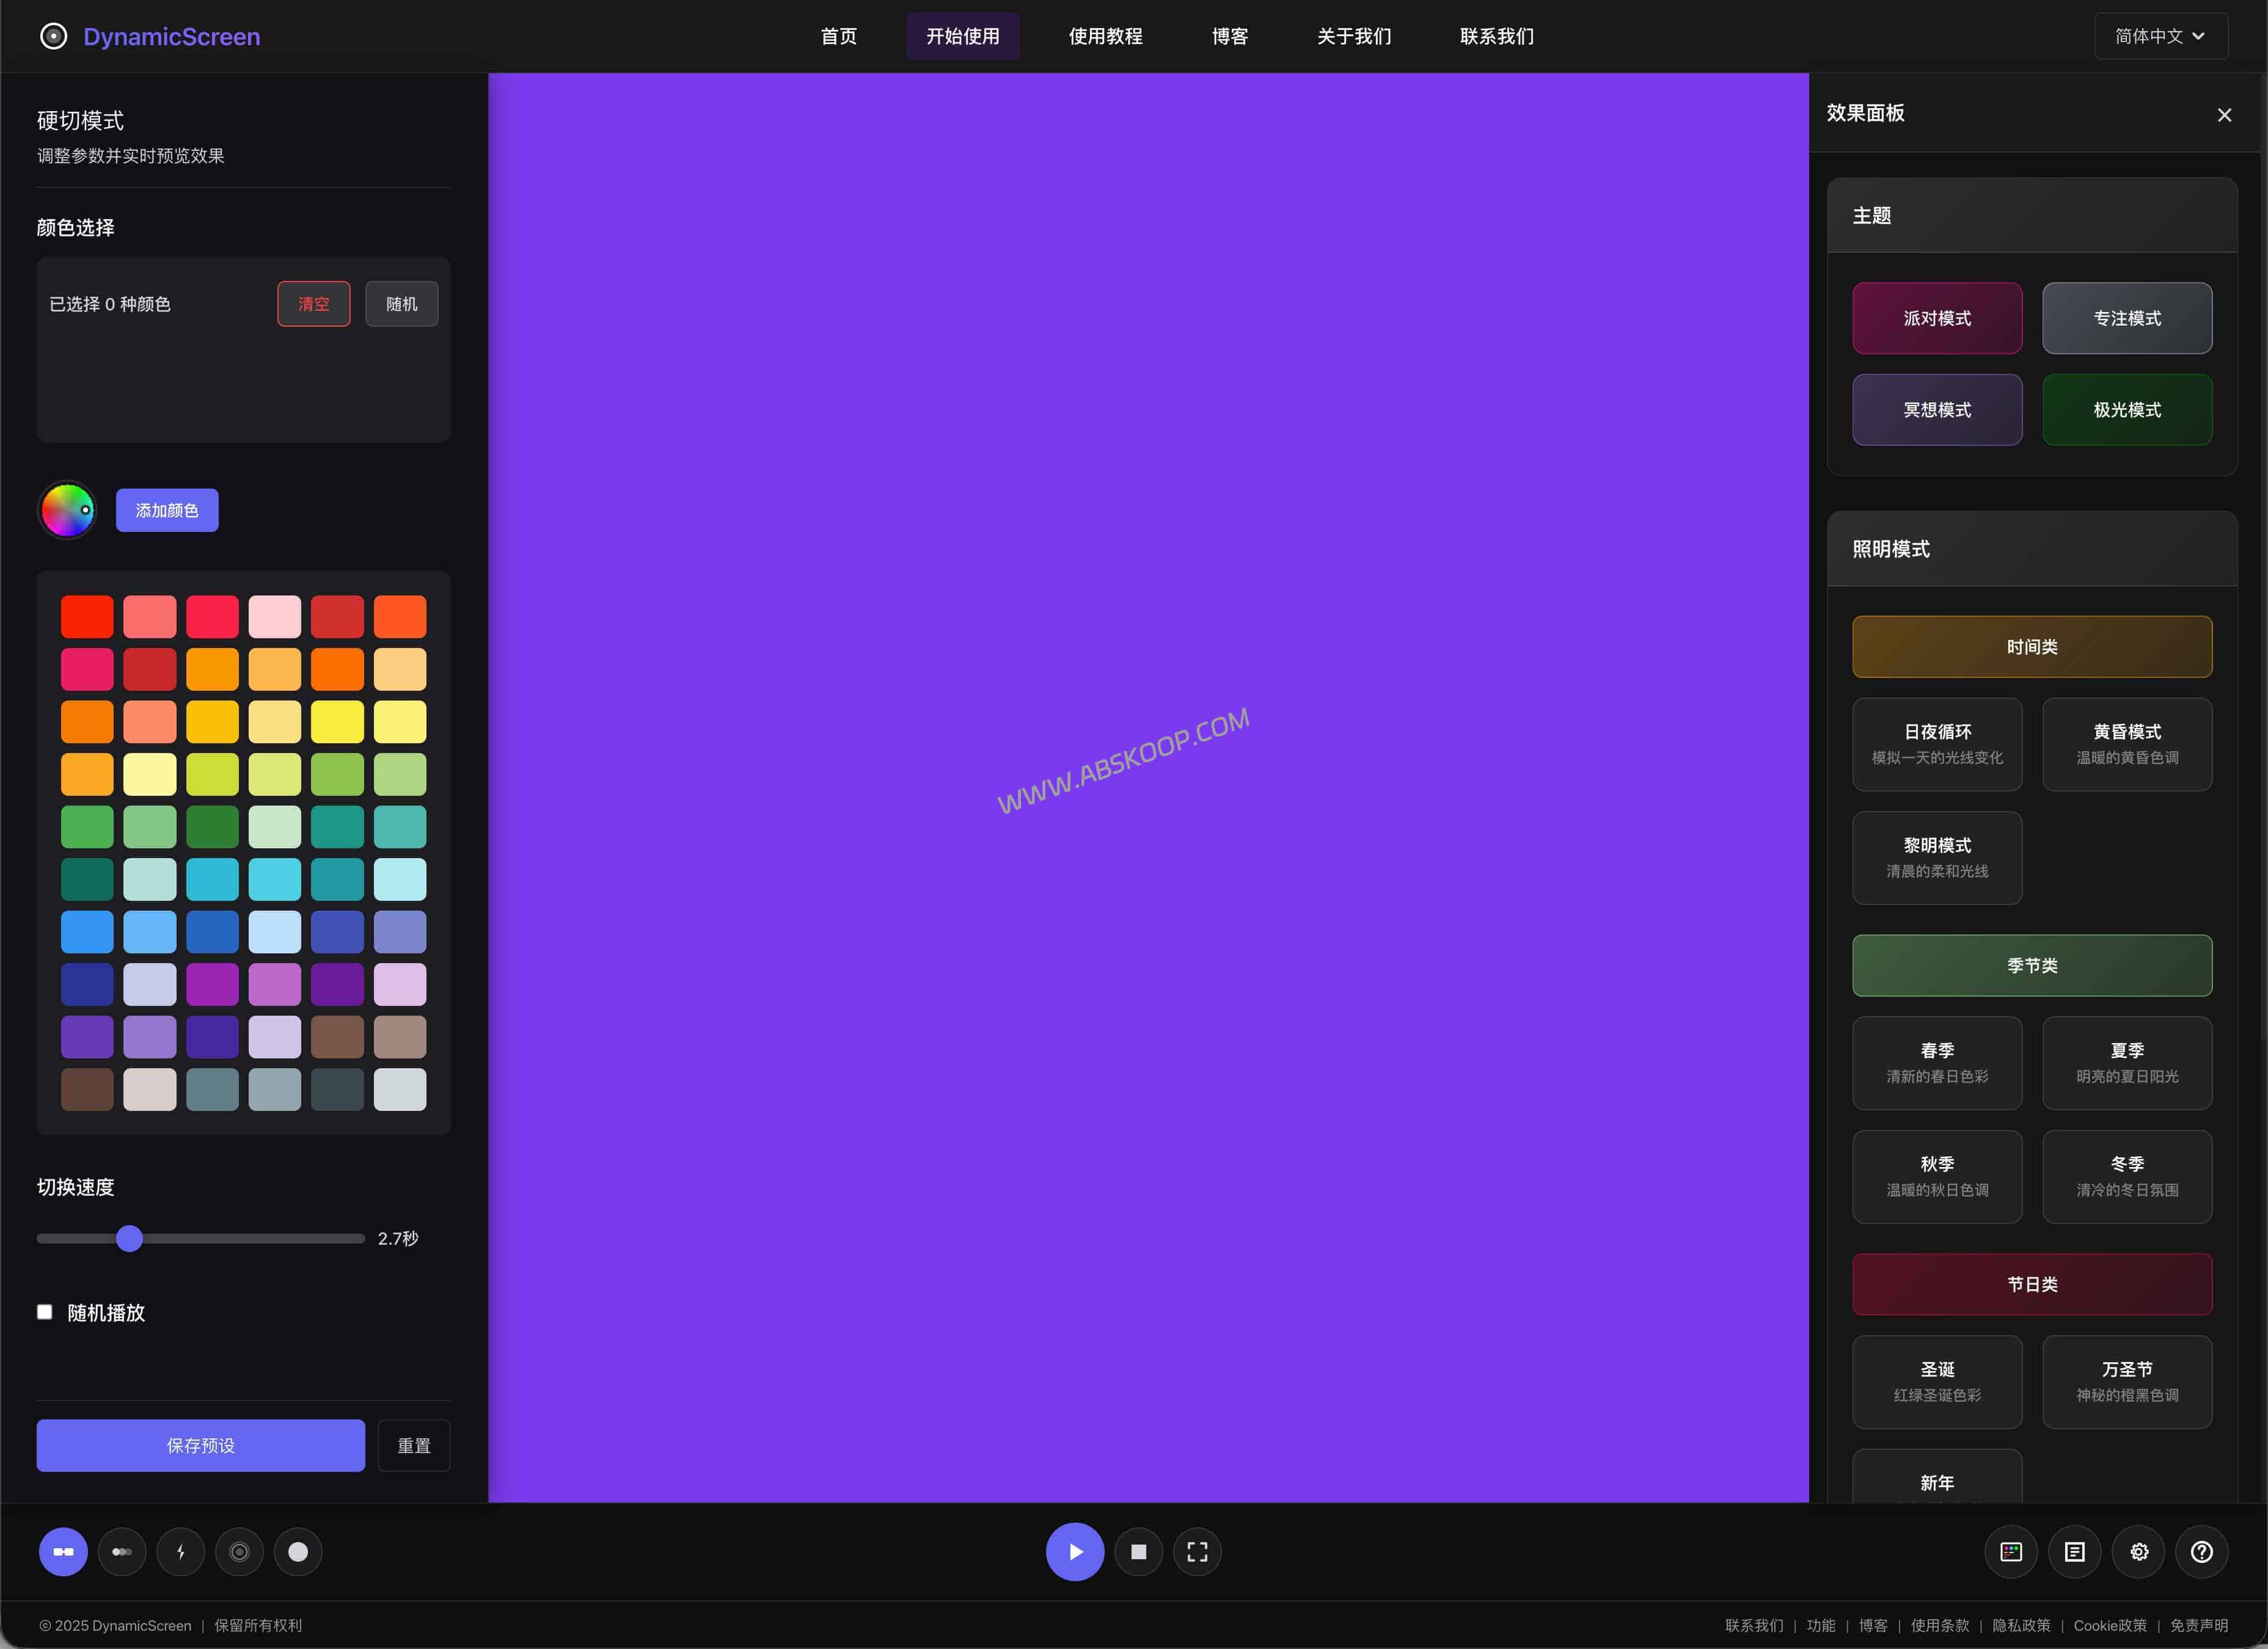Open the 简体中文 language dropdown

point(2160,36)
